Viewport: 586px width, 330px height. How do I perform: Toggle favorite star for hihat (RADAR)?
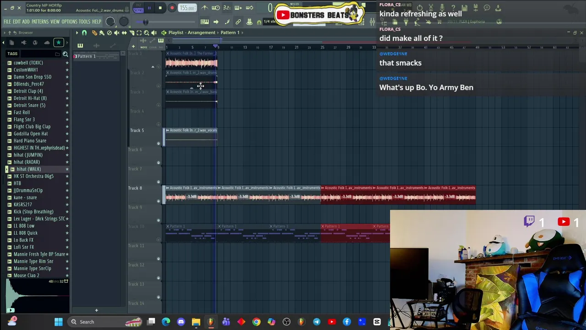point(67,162)
